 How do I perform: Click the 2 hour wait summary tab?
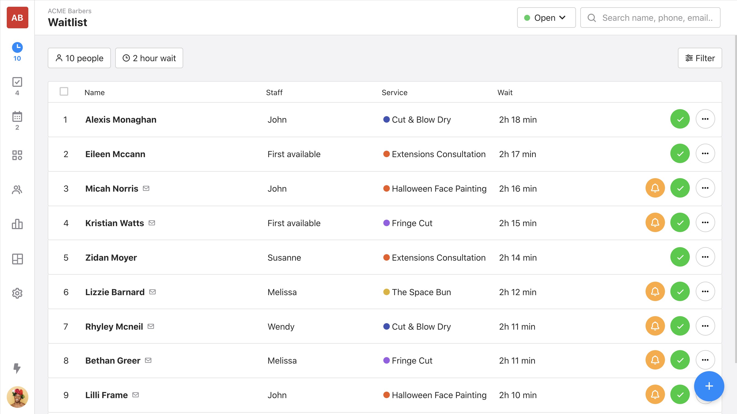coord(149,58)
